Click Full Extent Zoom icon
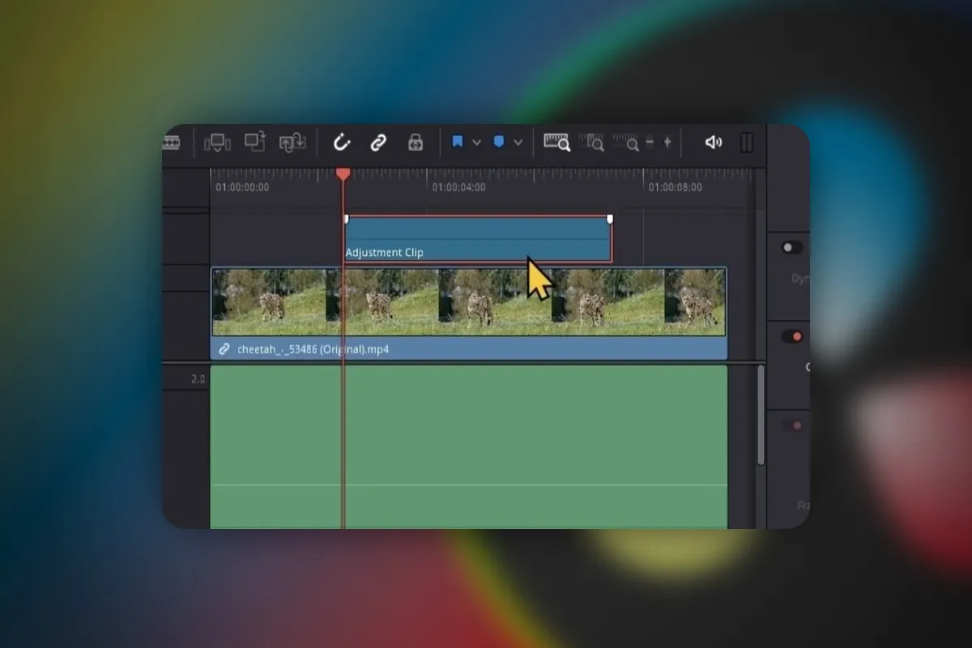Screen dimensions: 972x648 tap(557, 143)
